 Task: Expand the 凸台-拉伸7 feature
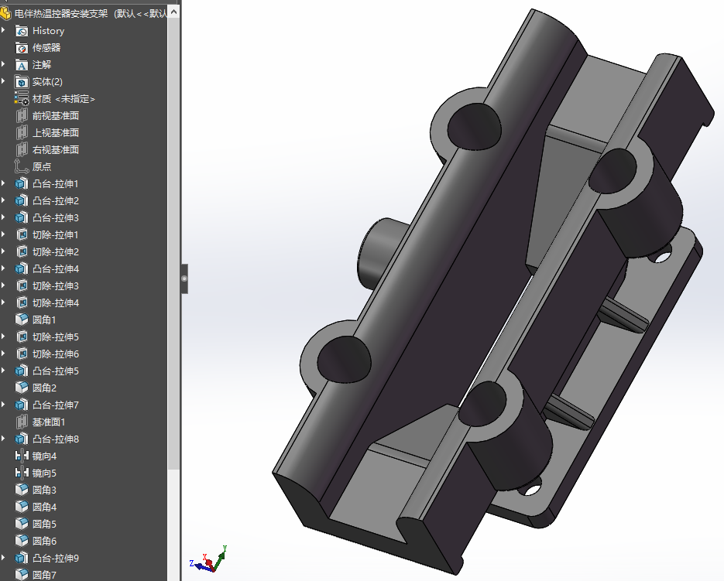point(4,405)
